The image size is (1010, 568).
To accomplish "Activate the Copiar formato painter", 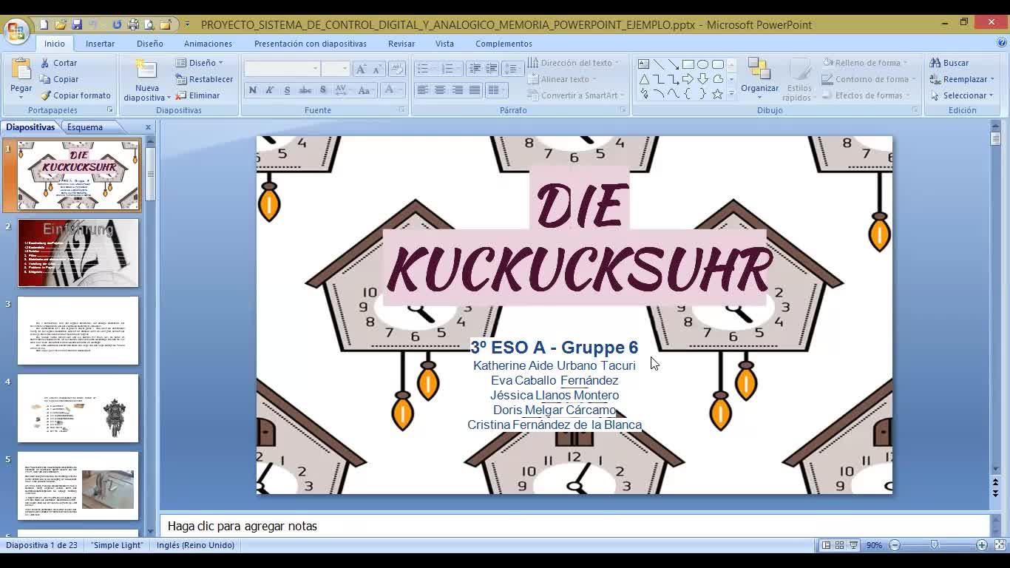I will coord(75,95).
